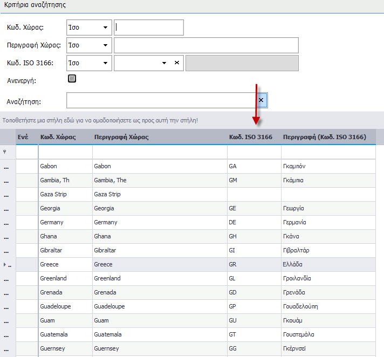Screen dimensions: 384x357
Task: Click the row indicator beside Greece
Action: click(7, 265)
